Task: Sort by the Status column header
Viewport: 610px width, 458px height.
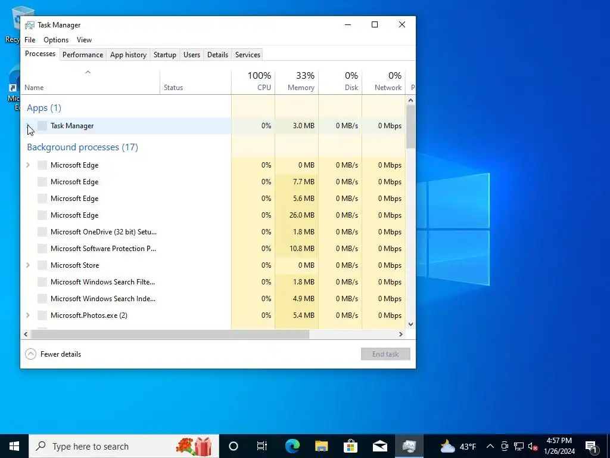Action: [x=195, y=82]
